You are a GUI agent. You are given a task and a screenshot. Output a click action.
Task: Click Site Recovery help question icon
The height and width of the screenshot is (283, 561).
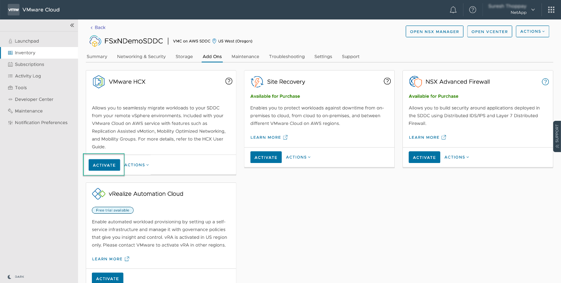[x=387, y=81]
